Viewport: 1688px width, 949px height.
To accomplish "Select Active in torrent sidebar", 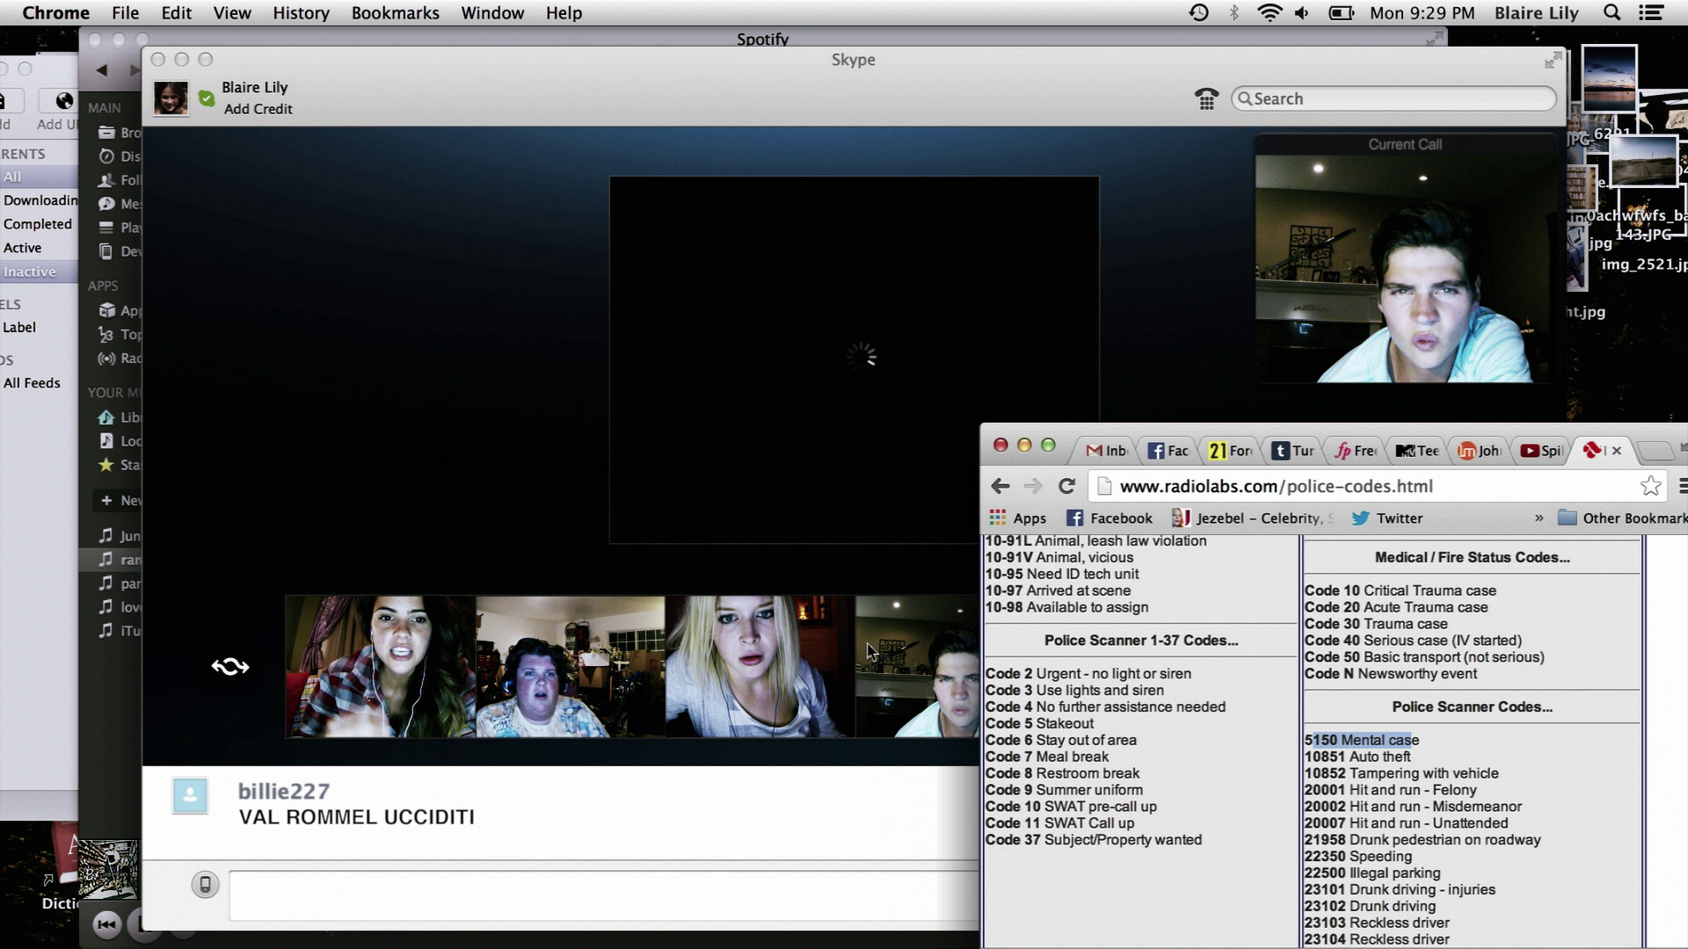I will point(23,248).
